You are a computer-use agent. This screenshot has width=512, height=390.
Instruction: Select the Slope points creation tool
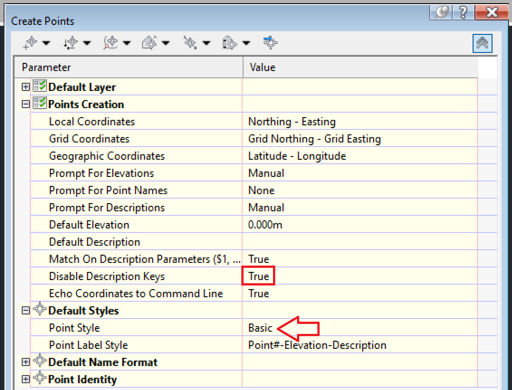tap(230, 43)
